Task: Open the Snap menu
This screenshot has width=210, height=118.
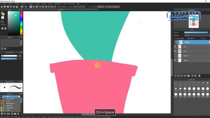Action: [x=30, y=4]
